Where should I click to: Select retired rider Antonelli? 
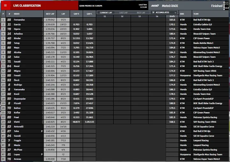(x=19, y=127)
